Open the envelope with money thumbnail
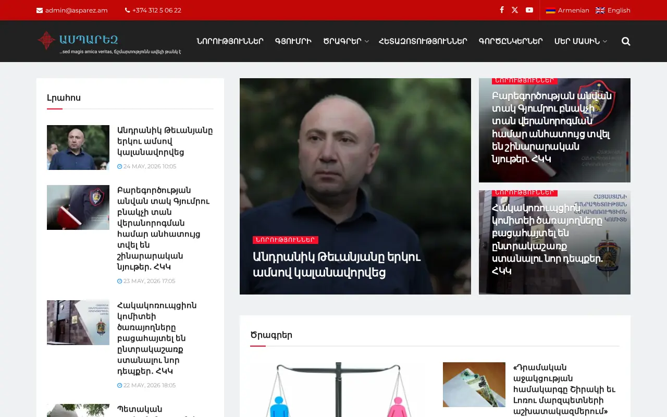667x417 pixels. tap(474, 385)
